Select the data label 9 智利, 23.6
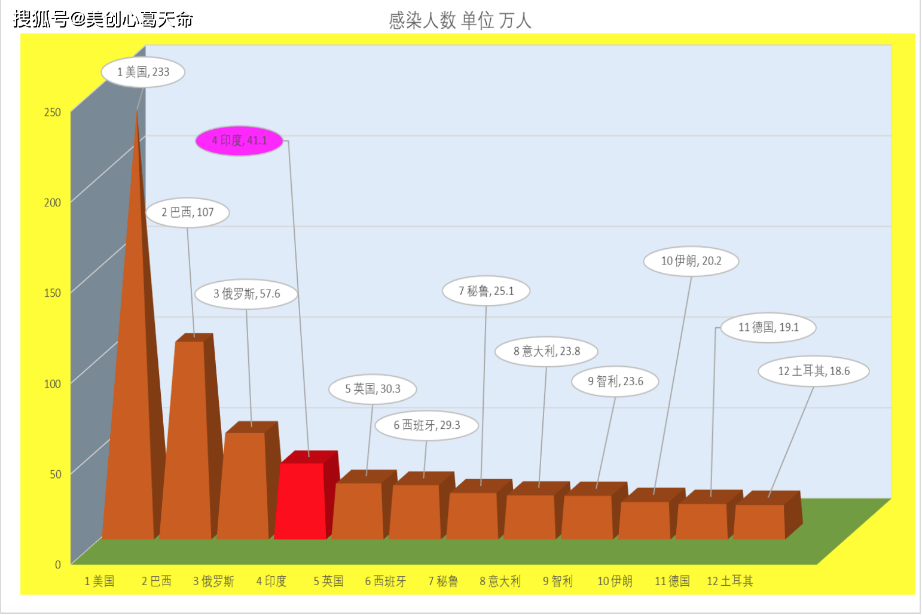 (615, 381)
